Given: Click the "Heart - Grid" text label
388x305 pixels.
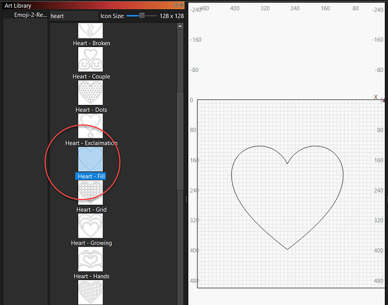Looking at the screenshot, I should tap(92, 210).
